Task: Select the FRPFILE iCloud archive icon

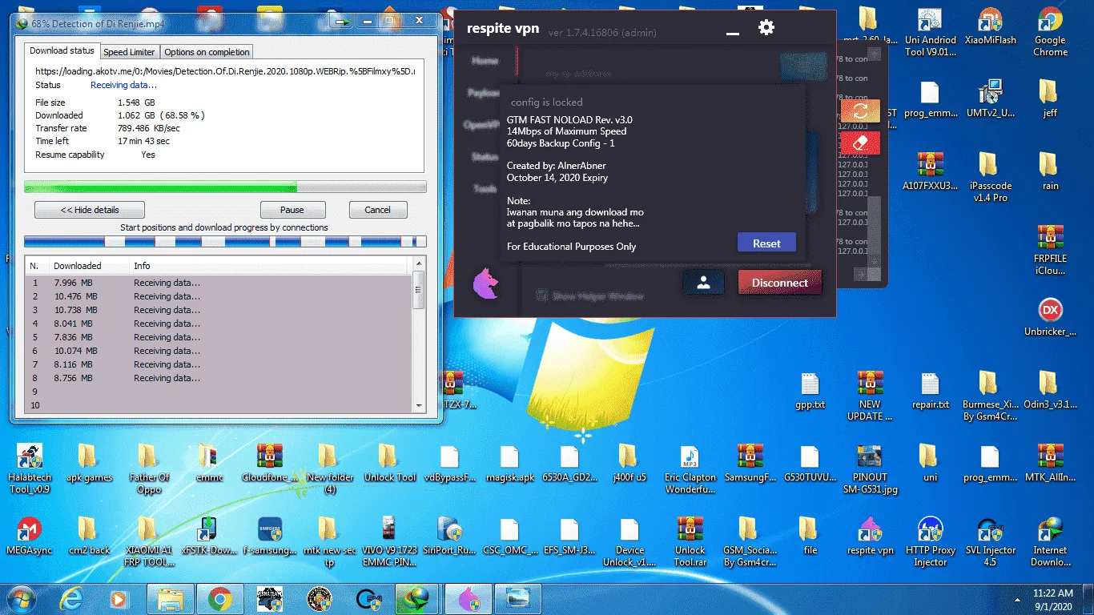Action: coord(1050,250)
